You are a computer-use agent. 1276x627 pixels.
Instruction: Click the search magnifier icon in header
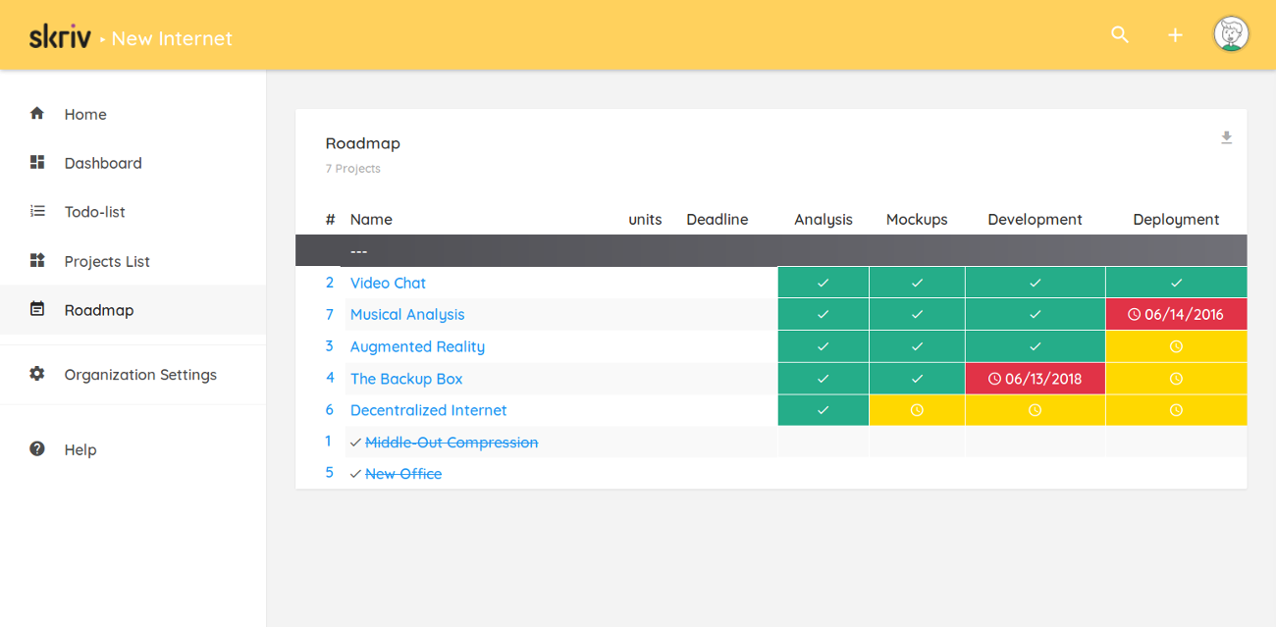[1120, 35]
